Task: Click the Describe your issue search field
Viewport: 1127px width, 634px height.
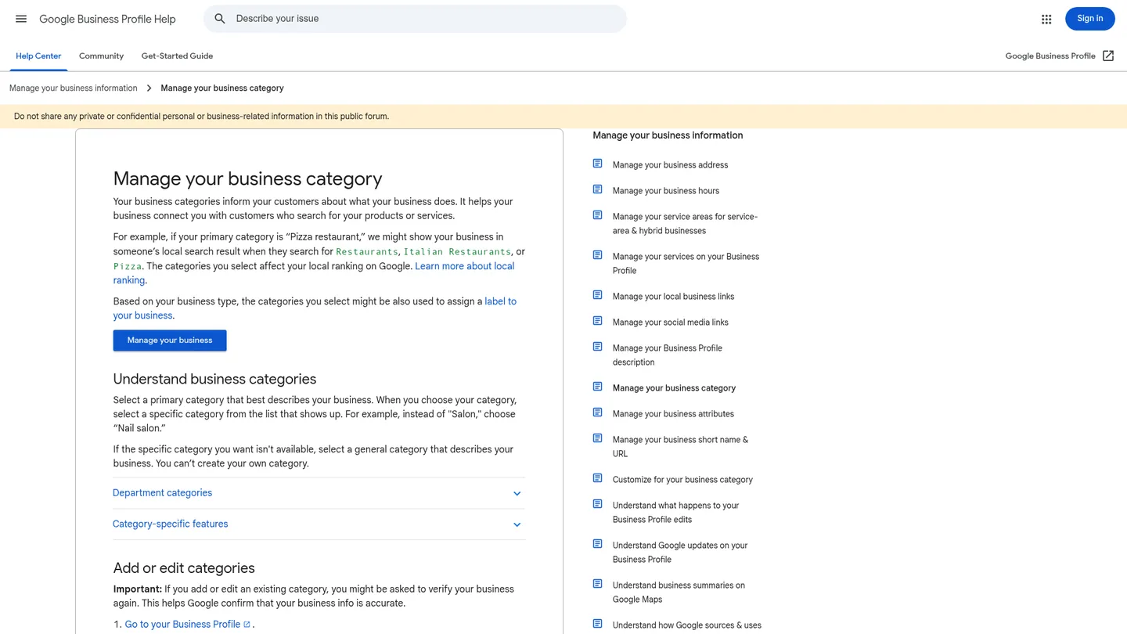Action: tap(415, 19)
